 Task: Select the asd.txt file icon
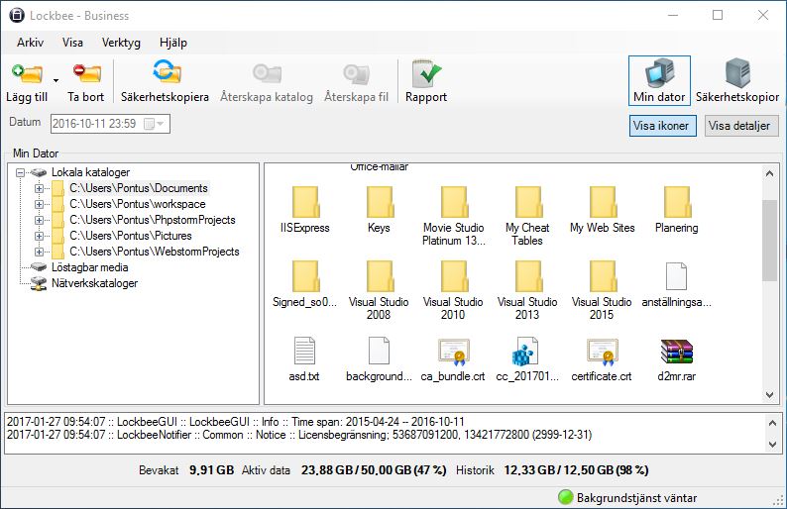304,351
